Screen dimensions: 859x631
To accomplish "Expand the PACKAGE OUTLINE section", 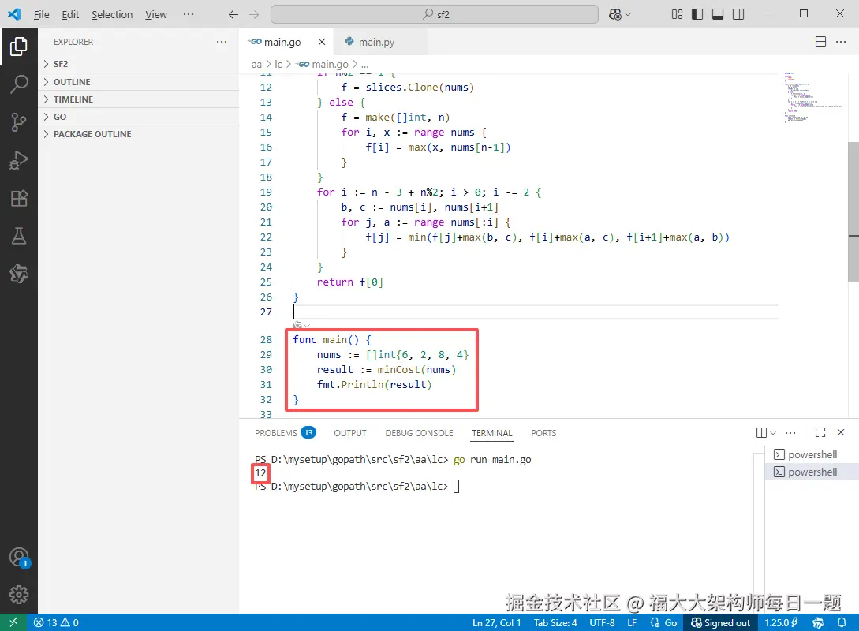I will tap(139, 134).
